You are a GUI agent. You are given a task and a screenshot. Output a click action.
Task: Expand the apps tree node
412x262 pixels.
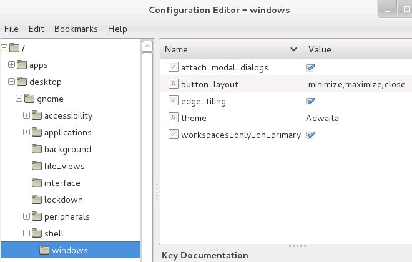11,65
